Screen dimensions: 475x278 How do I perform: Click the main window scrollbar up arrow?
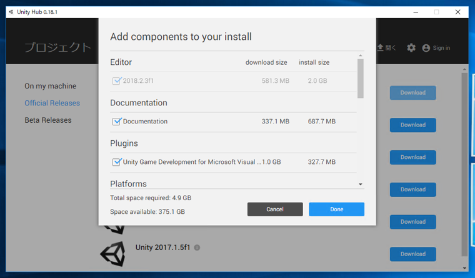pyautogui.click(x=464, y=70)
